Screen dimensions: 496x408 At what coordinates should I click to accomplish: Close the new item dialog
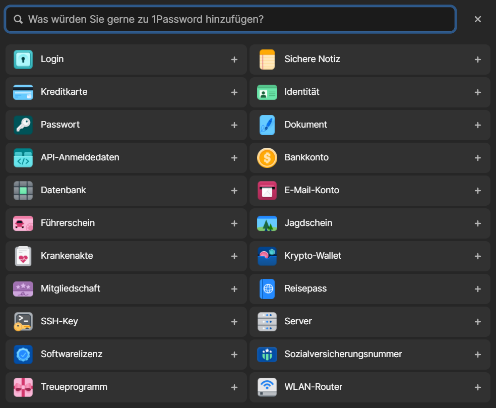pos(477,19)
